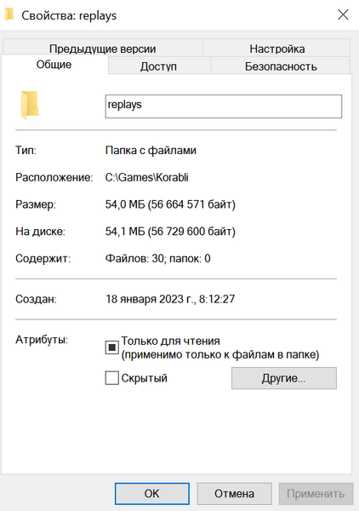Open the Безопасность tab
This screenshot has height=511, width=359.
[281, 66]
